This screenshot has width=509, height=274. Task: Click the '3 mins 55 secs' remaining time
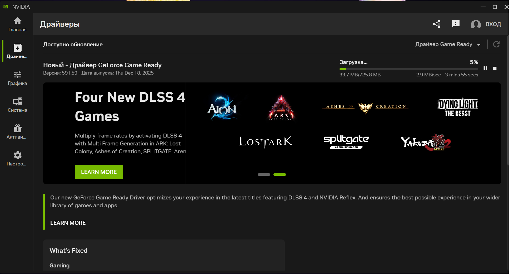[x=462, y=75]
